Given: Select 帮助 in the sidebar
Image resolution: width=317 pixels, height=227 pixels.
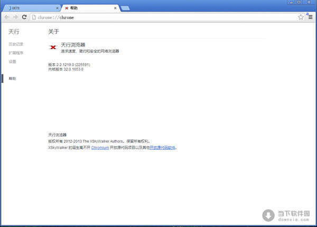Looking at the screenshot, I should [x=12, y=79].
